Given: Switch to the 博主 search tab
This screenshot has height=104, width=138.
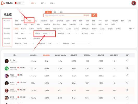Looking at the screenshot, I should point(48,12).
